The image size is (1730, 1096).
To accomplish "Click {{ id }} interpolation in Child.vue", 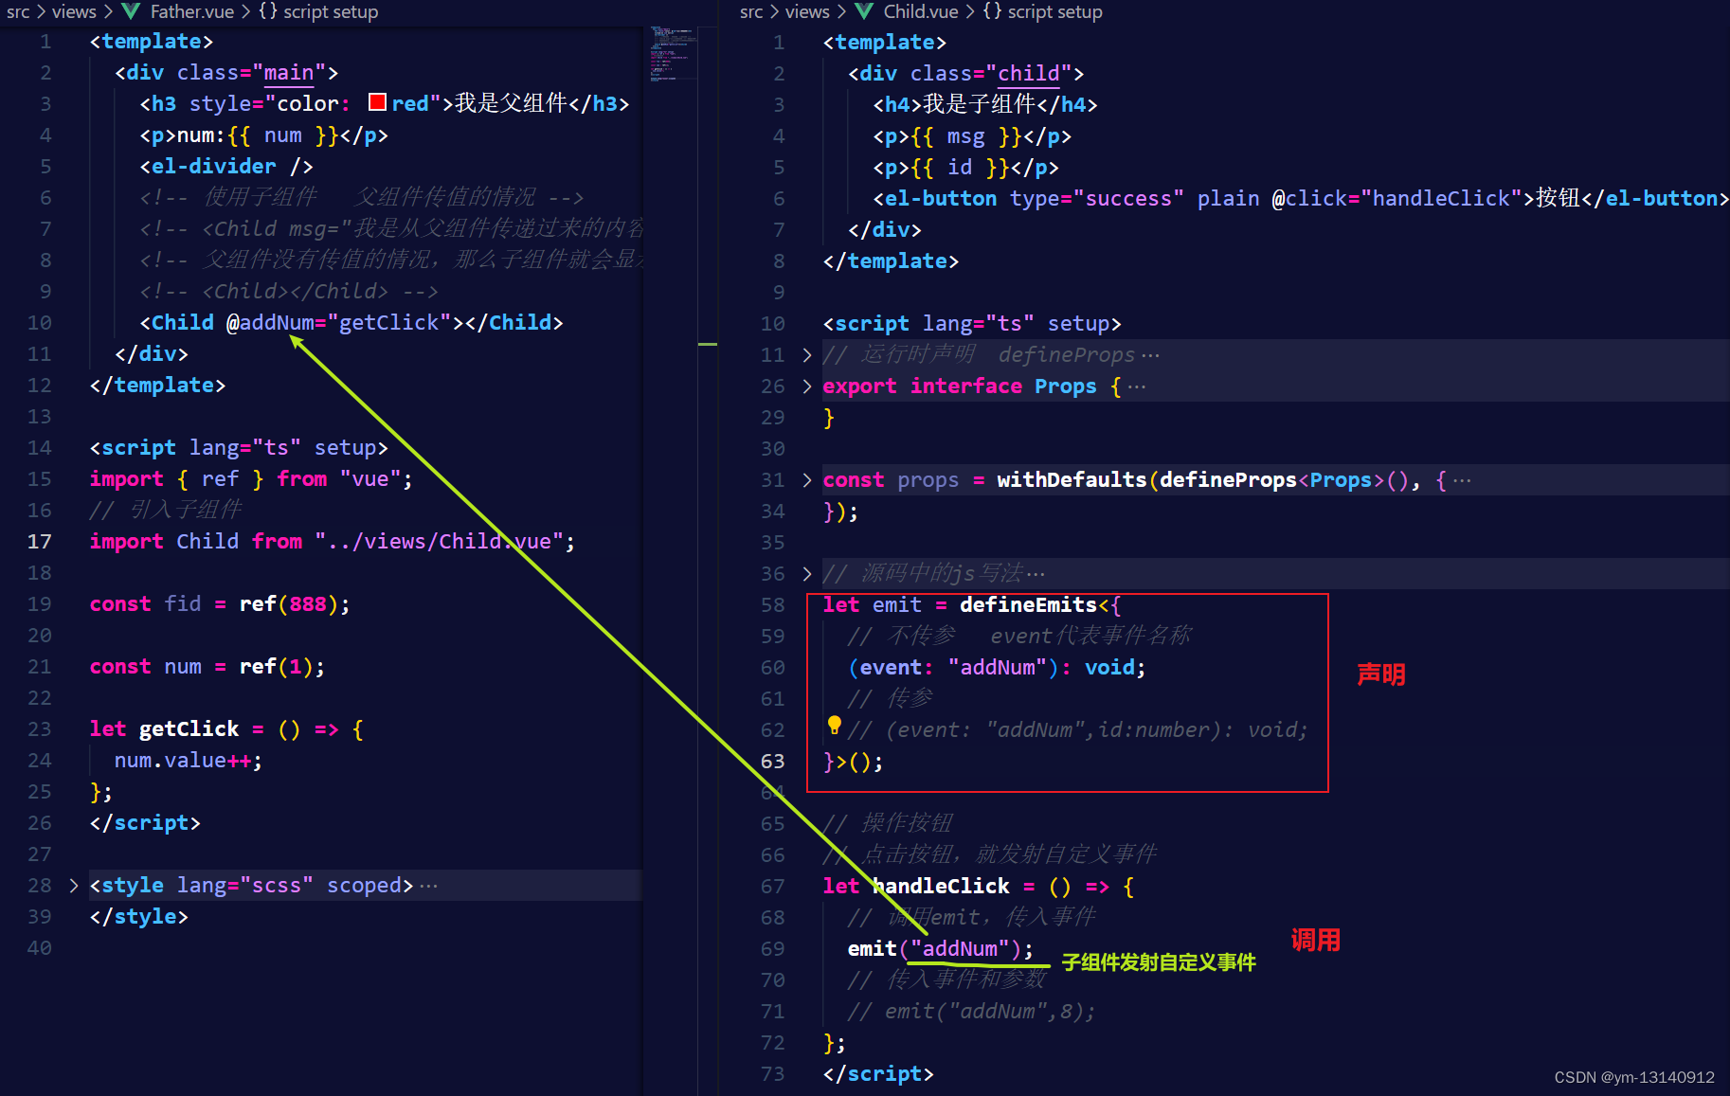I will pos(960,168).
